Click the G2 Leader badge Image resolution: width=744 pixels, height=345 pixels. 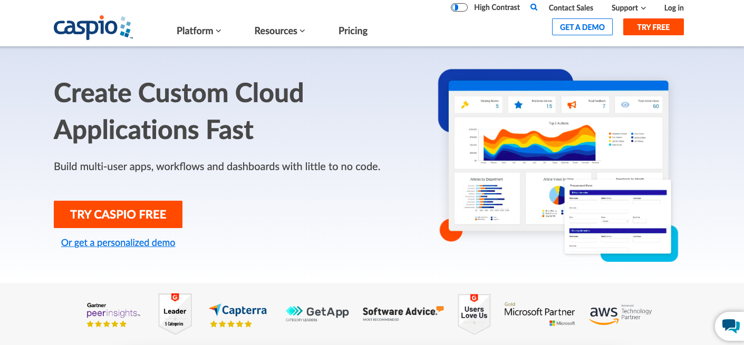(175, 314)
